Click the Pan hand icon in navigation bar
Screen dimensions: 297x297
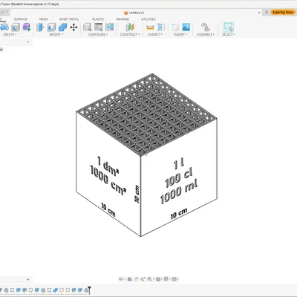click(136, 279)
